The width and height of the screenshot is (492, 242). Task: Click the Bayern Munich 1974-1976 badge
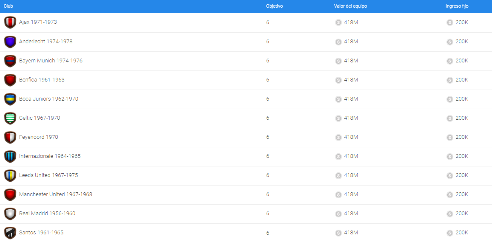[10, 61]
